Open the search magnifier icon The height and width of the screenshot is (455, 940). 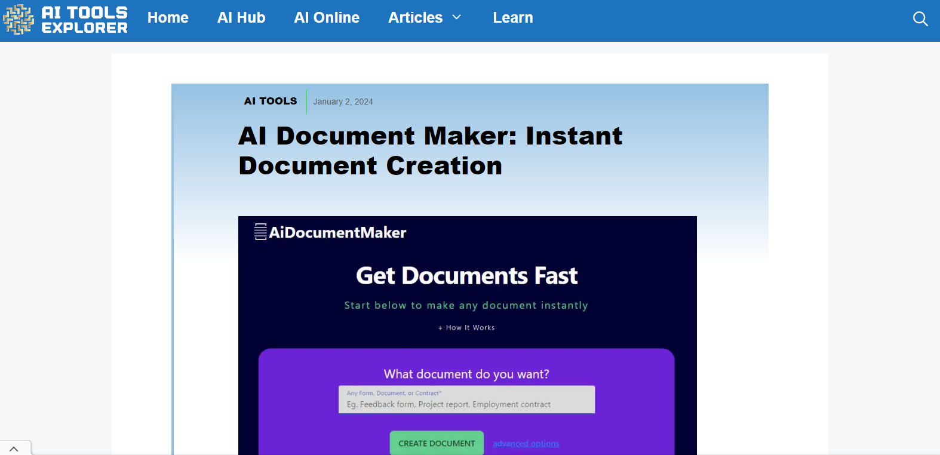coord(920,19)
